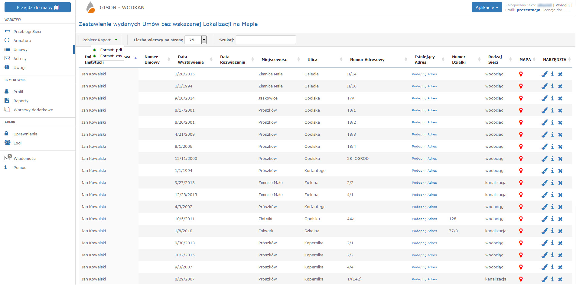
Task: Select parcel number 77/3 cell
Action: pyautogui.click(x=453, y=231)
